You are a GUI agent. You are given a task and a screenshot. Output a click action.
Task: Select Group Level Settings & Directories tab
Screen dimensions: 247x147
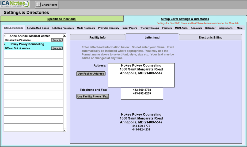pos(185,19)
